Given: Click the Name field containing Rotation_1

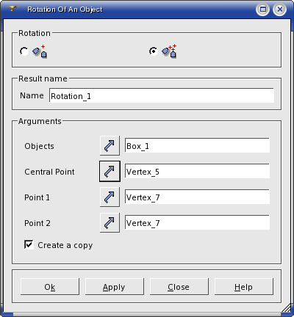Looking at the screenshot, I should click(x=162, y=95).
